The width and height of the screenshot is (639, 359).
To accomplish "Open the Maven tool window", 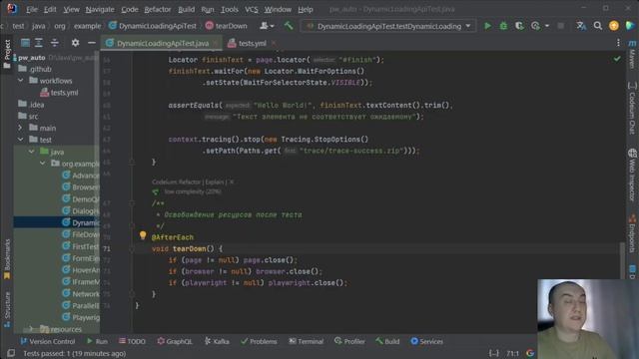I will tap(632, 55).
